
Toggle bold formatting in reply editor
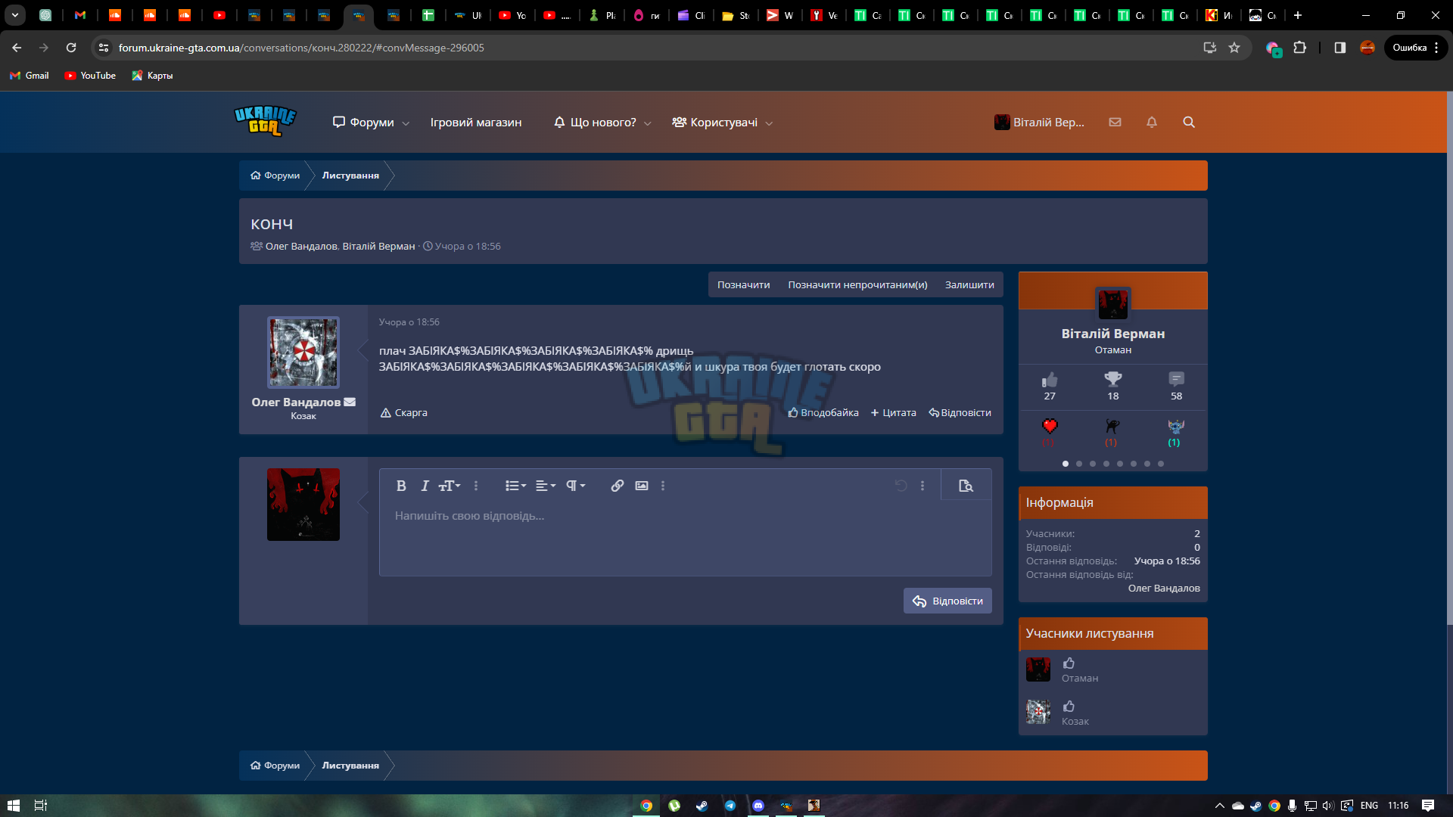click(x=401, y=486)
